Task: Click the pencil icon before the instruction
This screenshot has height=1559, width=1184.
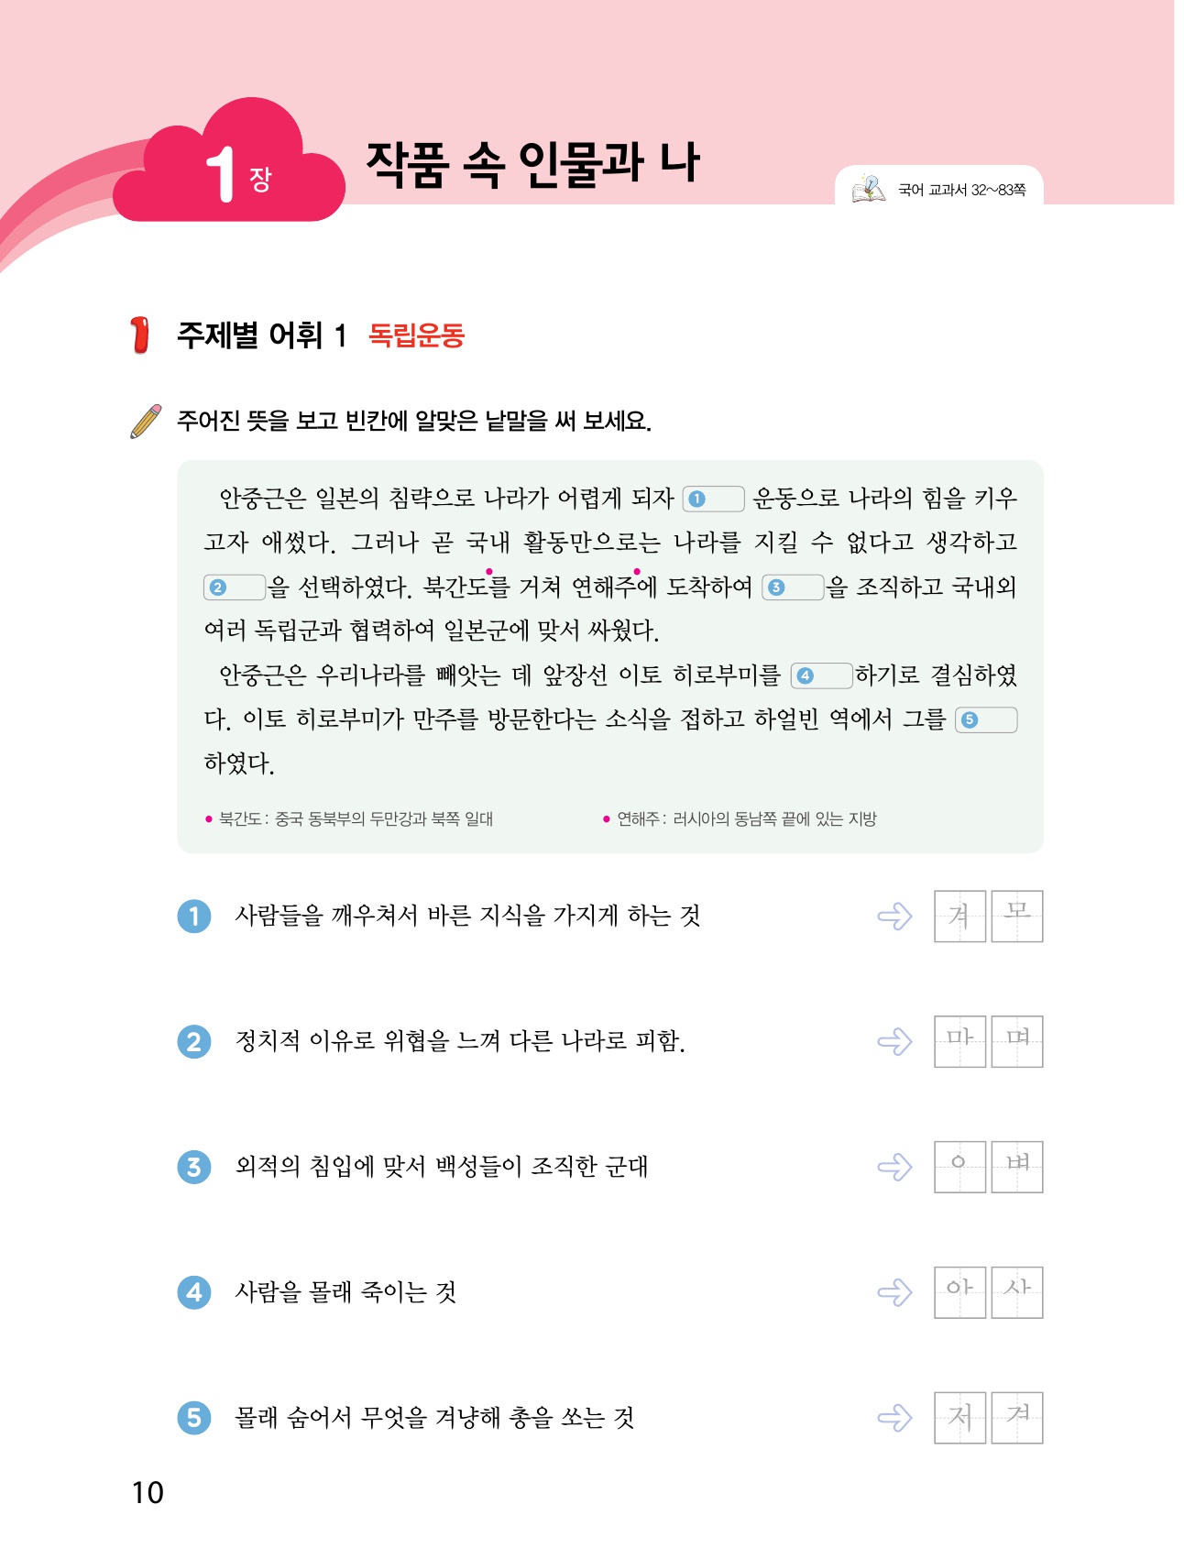Action: pyautogui.click(x=147, y=421)
